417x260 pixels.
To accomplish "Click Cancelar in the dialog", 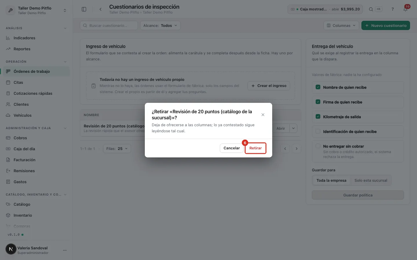I will 232,148.
